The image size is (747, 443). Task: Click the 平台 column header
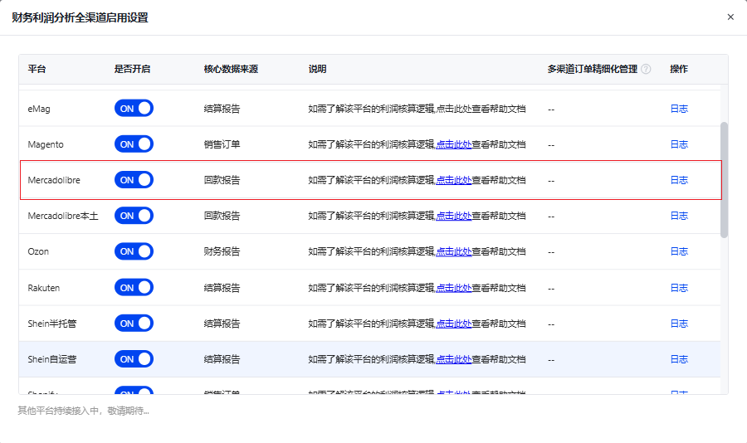[x=37, y=69]
